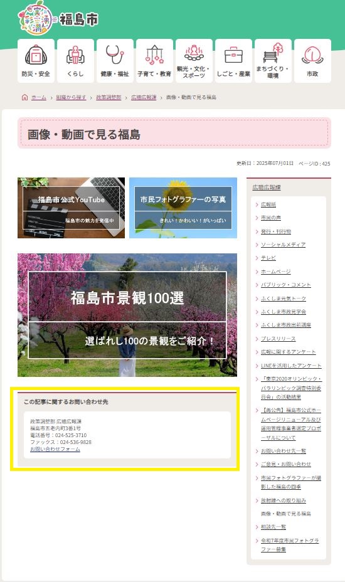Click the address 福島市五老内町3番1号

click(55, 428)
